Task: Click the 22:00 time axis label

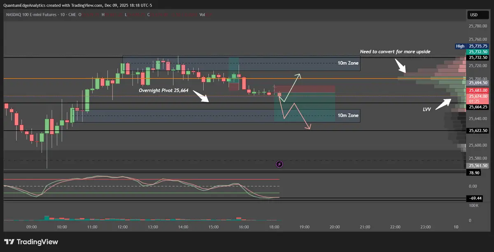Action: (x=395, y=227)
